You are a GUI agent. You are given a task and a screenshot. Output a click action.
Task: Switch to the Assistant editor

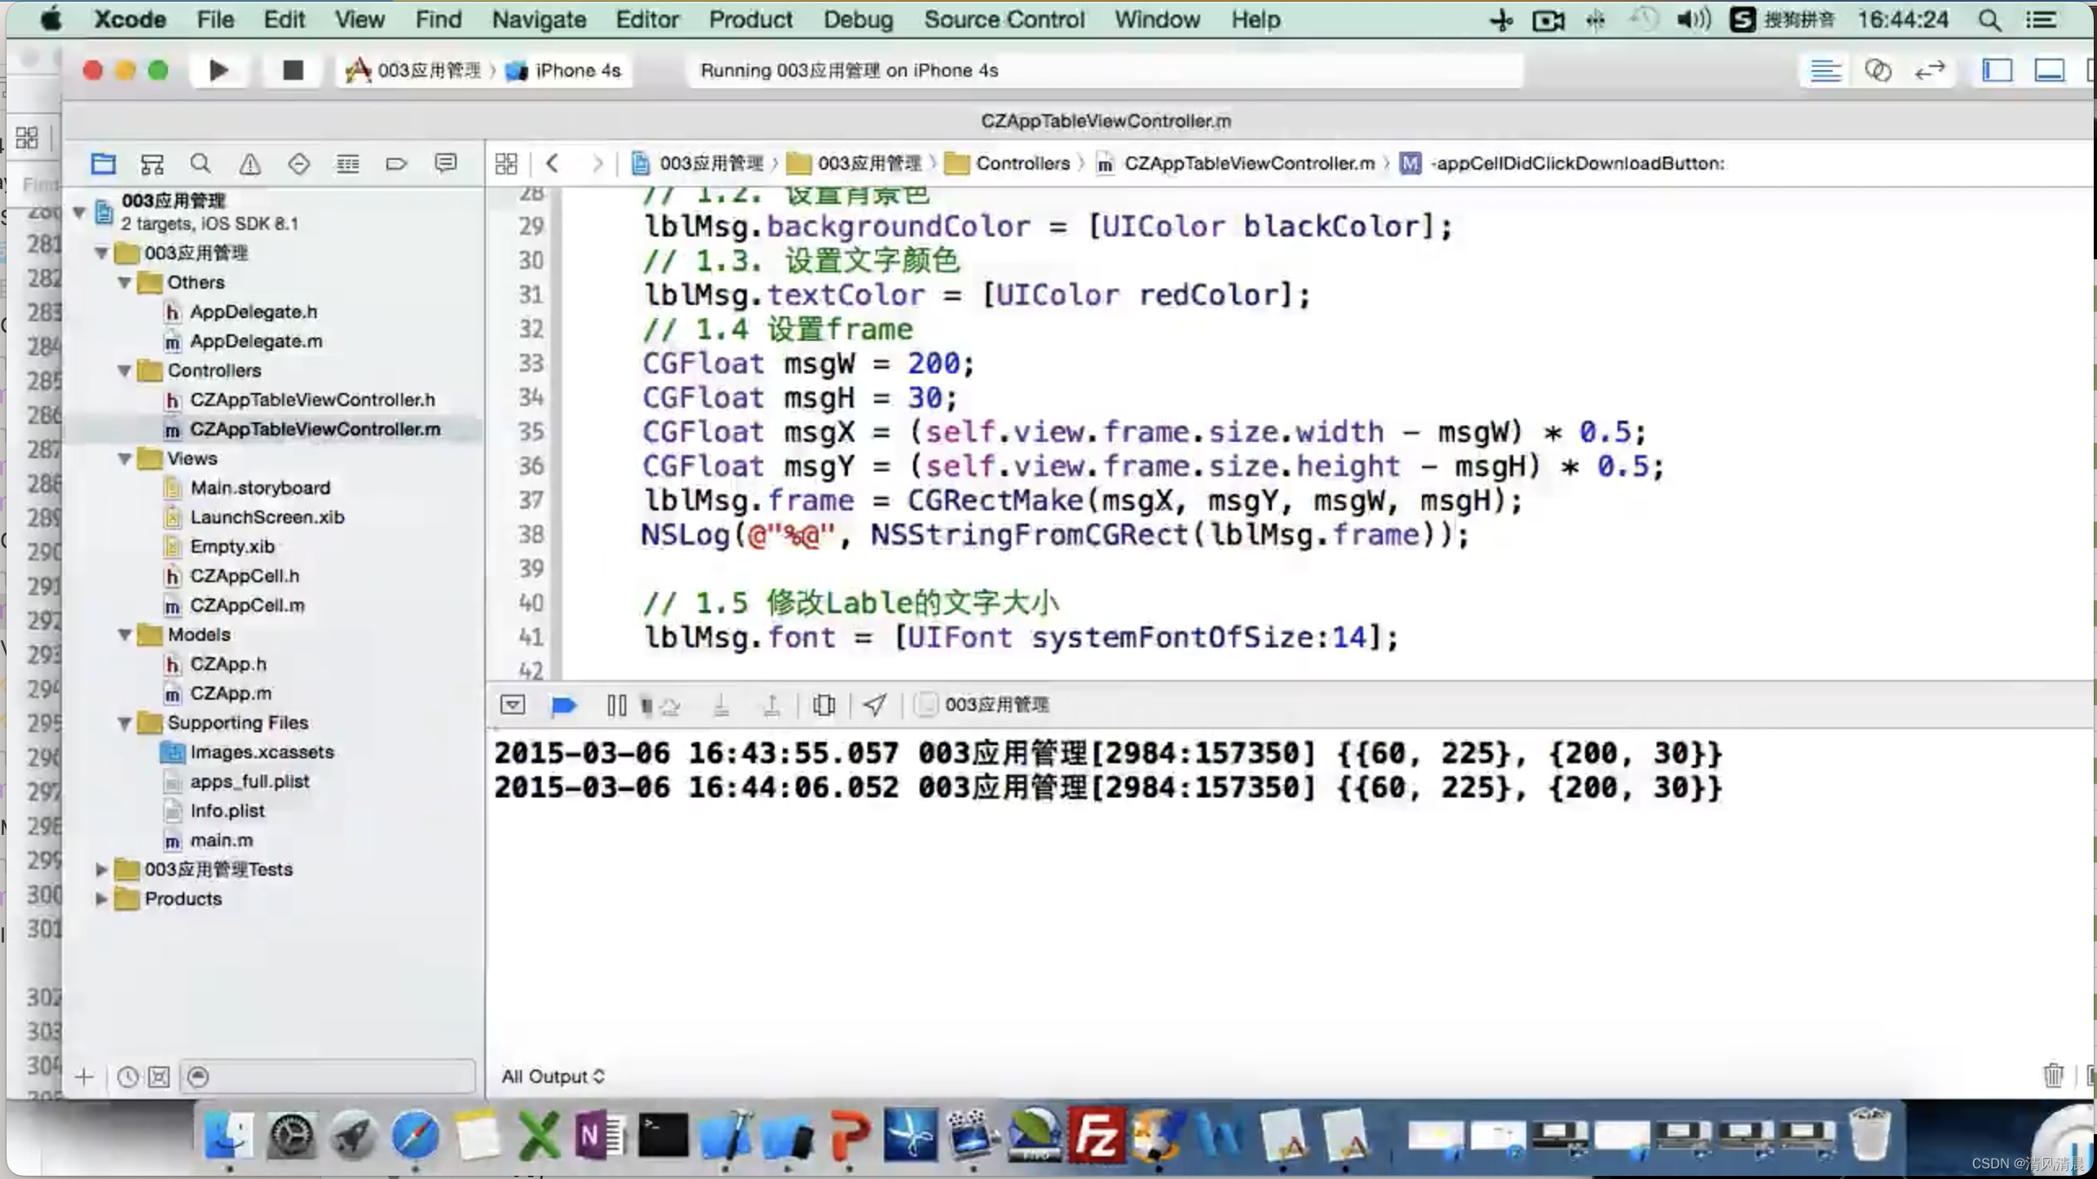point(1878,71)
